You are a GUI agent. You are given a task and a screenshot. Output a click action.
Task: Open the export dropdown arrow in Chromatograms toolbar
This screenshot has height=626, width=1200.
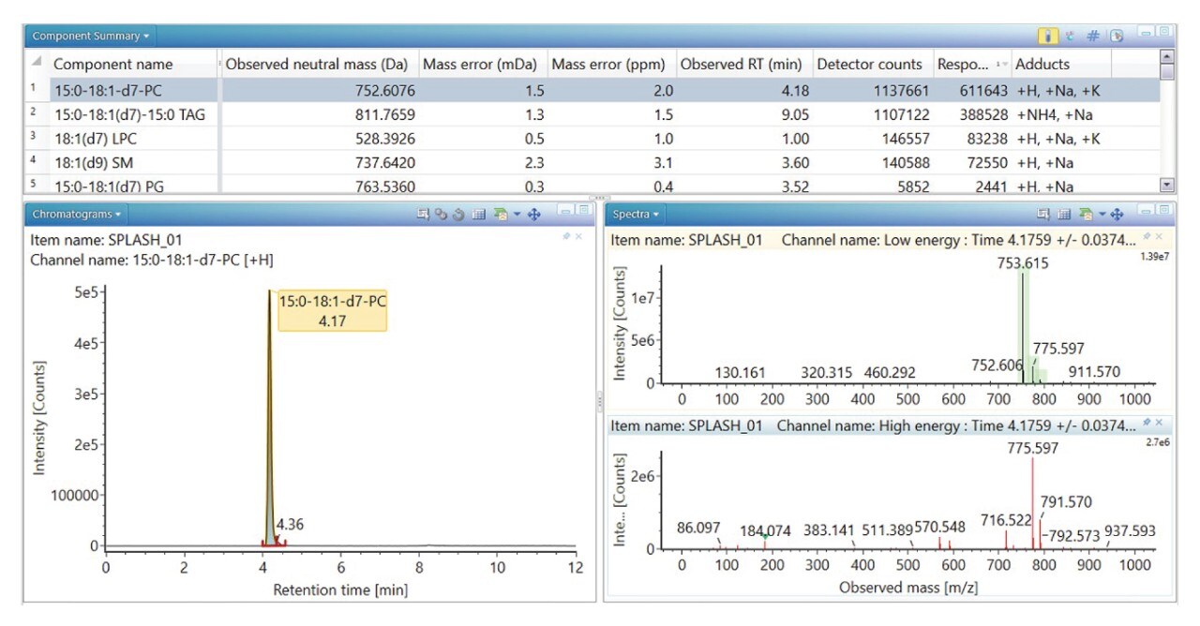click(x=517, y=215)
